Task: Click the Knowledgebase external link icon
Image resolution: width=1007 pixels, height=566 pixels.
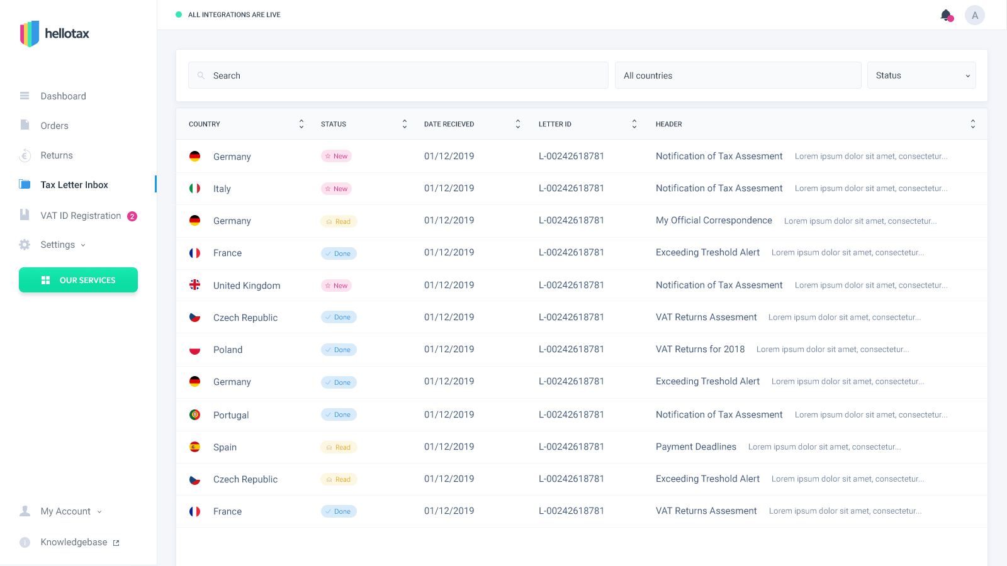Action: pyautogui.click(x=116, y=543)
